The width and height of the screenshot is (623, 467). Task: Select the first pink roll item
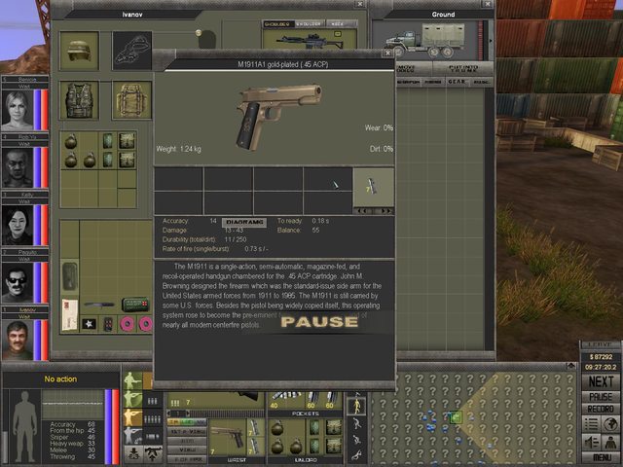128,324
